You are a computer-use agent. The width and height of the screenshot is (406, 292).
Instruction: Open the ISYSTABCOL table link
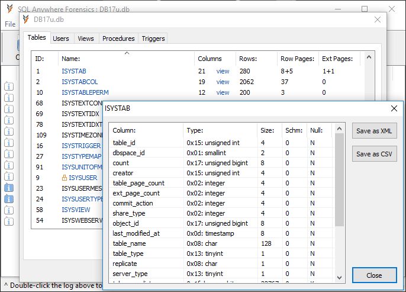pos(80,82)
